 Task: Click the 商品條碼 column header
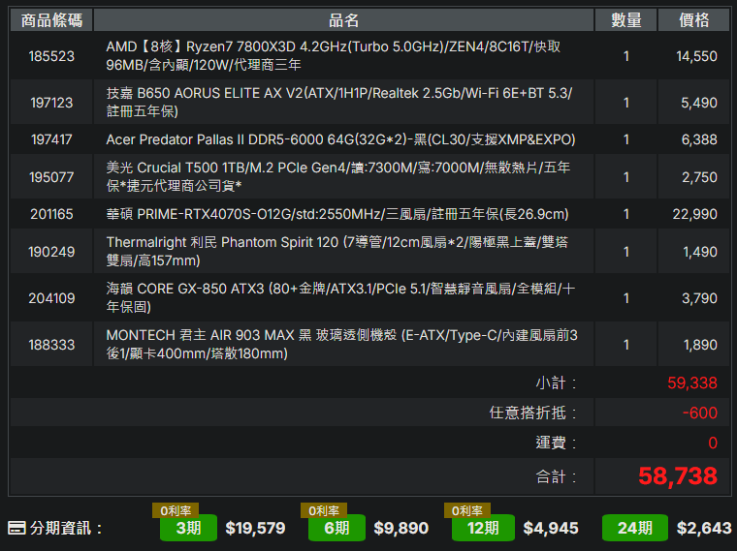click(51, 20)
